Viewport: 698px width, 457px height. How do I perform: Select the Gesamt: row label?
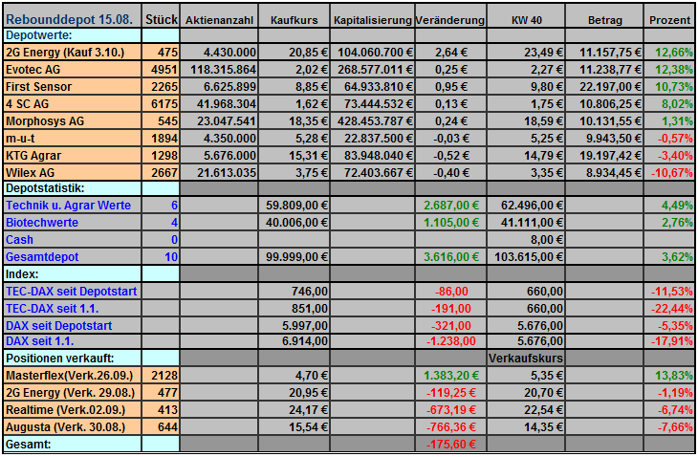[x=72, y=444]
